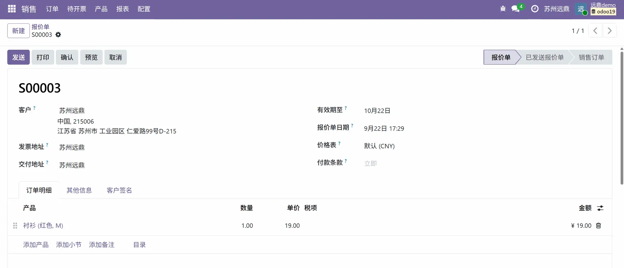
Task: Delete the order line with trash icon
Action: tap(598, 225)
